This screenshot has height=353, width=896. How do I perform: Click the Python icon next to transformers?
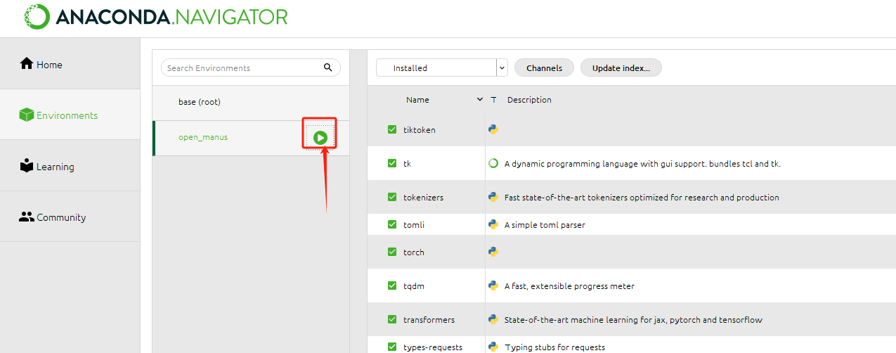click(493, 319)
